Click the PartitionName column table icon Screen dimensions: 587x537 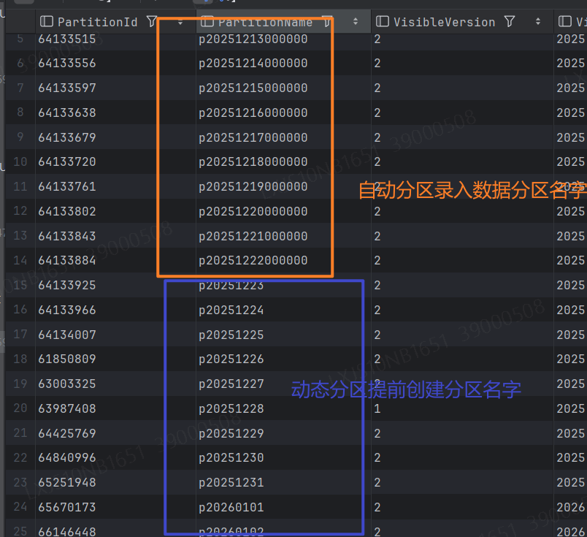click(207, 22)
